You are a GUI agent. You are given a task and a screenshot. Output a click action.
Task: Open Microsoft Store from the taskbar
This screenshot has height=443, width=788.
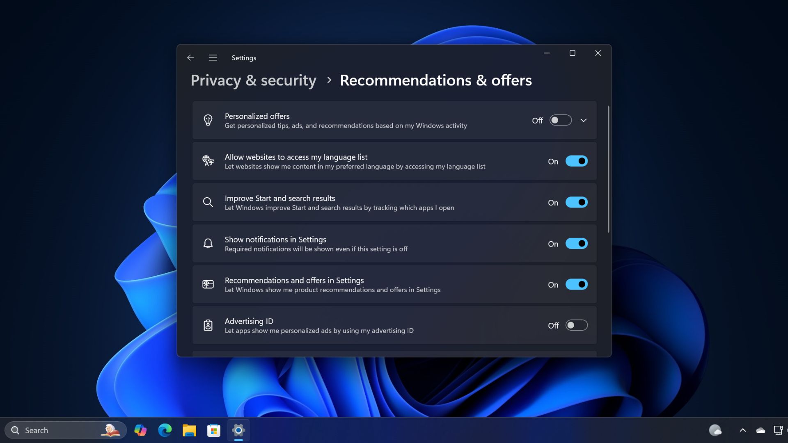214,430
